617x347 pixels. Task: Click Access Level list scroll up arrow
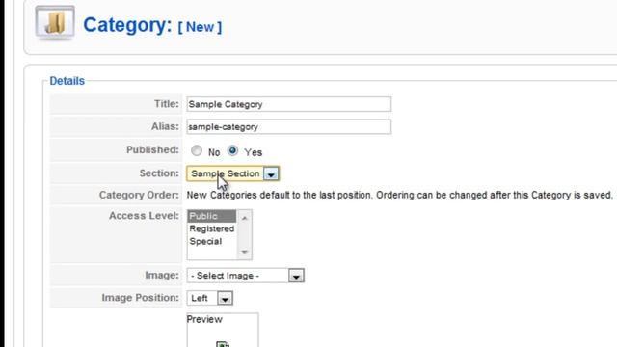(244, 218)
